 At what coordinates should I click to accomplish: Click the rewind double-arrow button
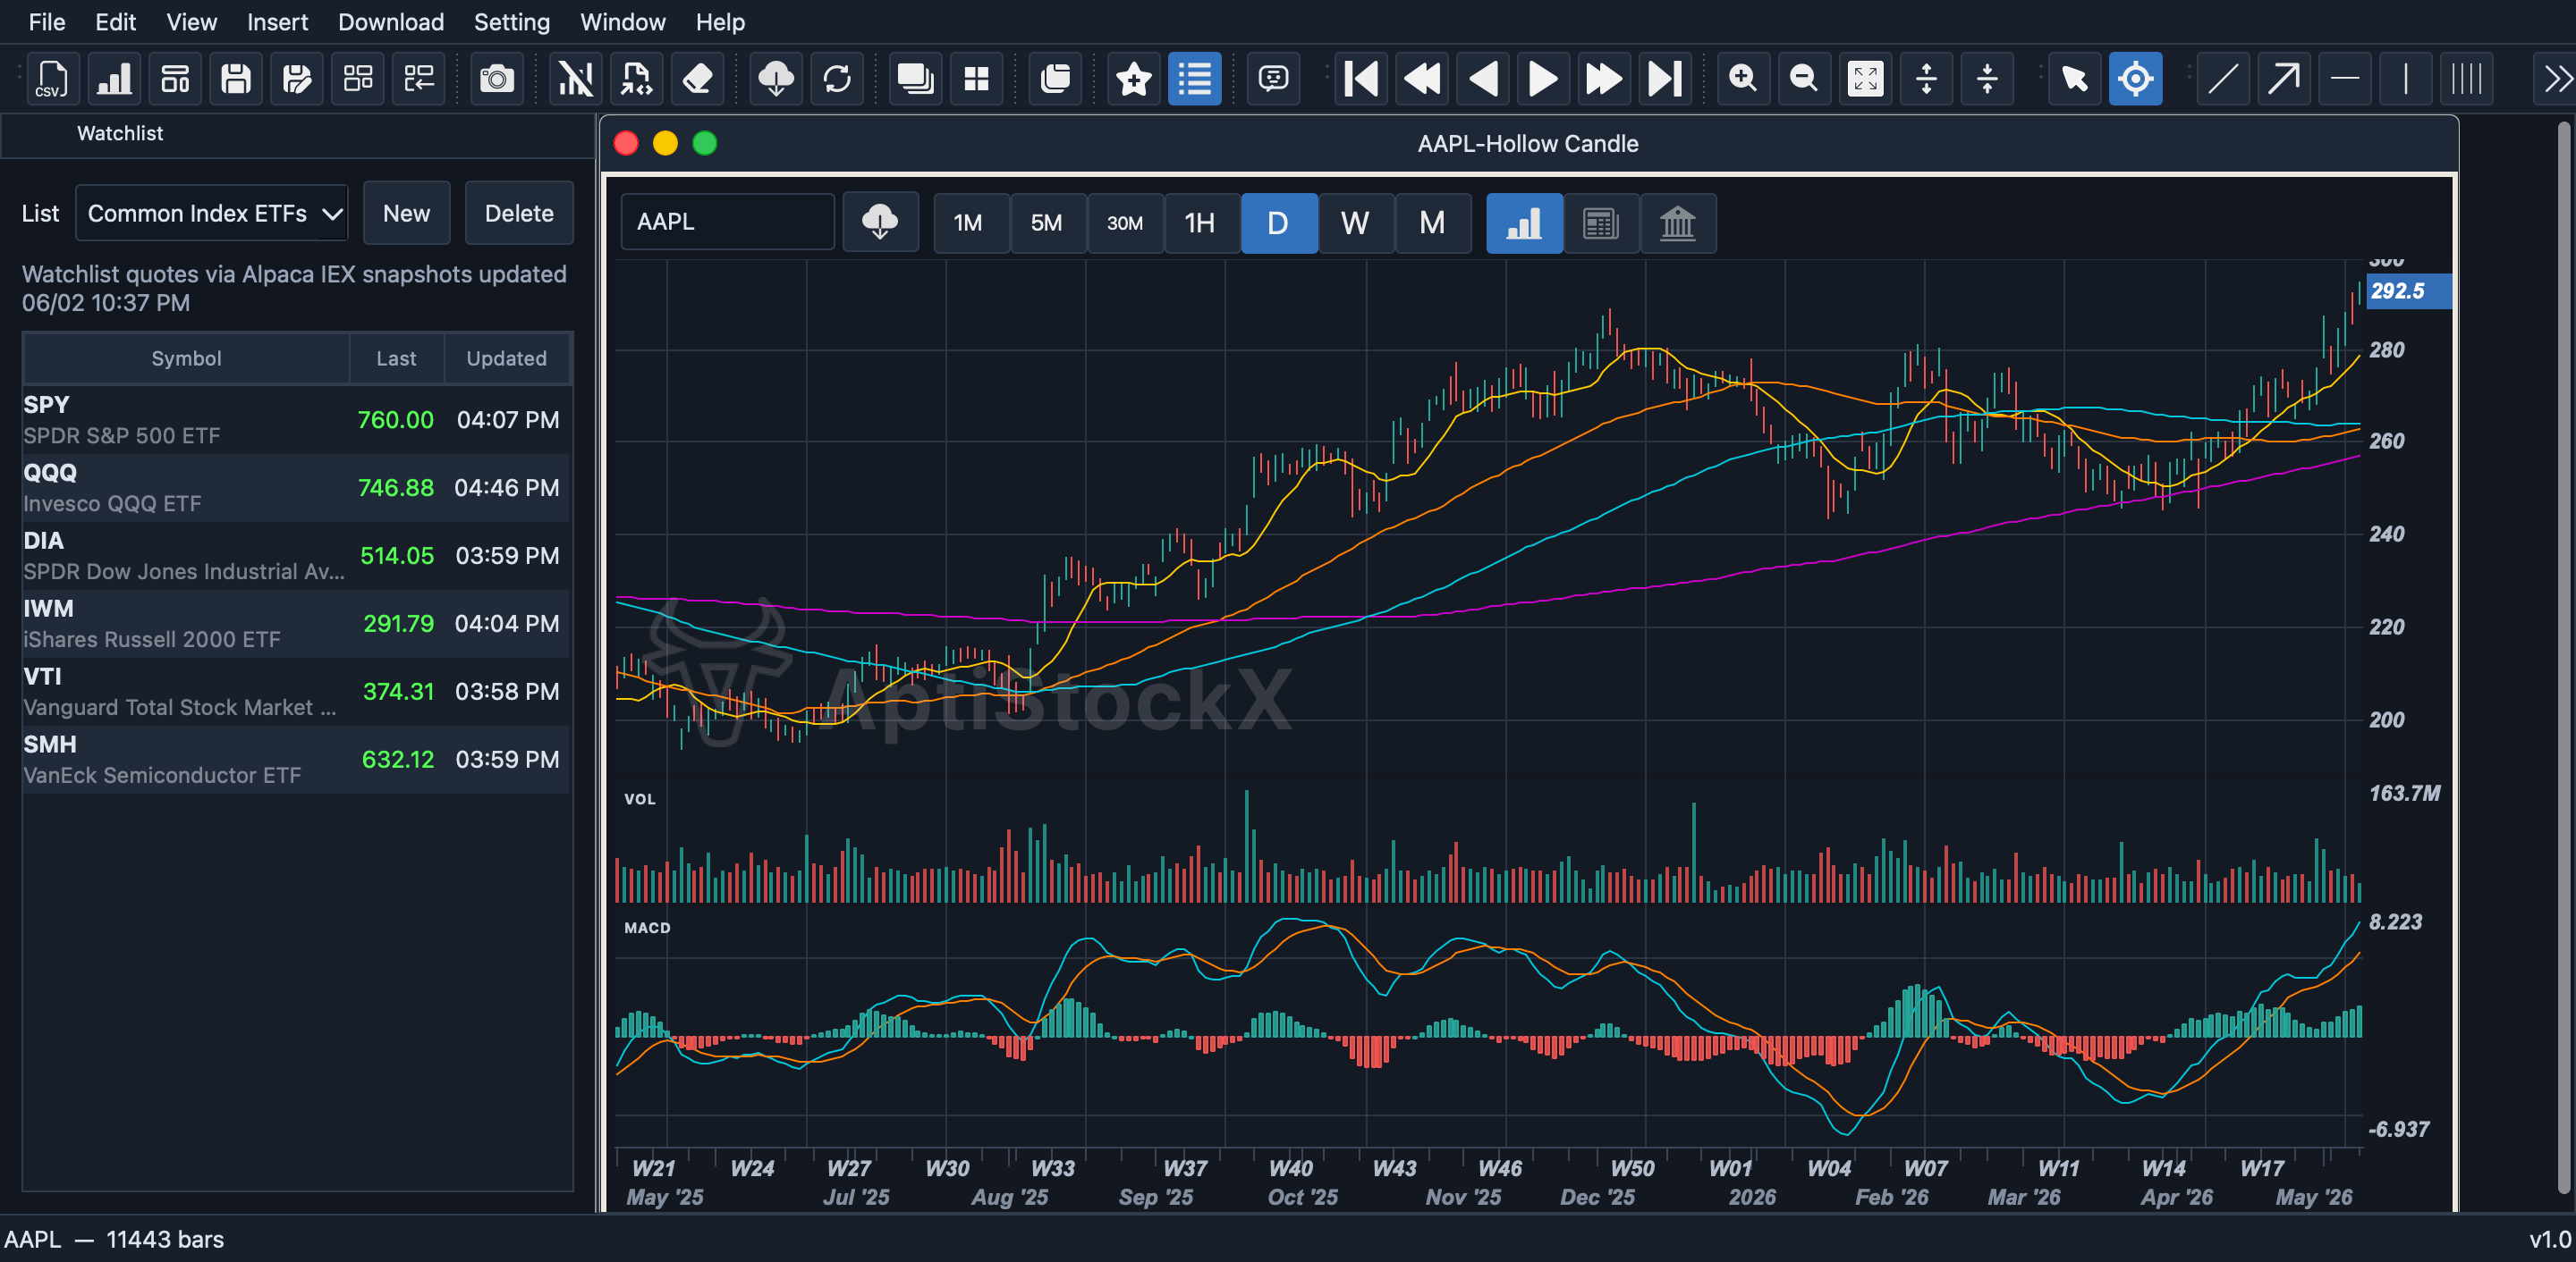pyautogui.click(x=1422, y=78)
